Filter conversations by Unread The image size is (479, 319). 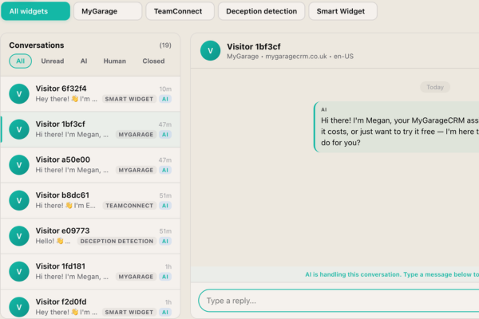click(x=53, y=61)
